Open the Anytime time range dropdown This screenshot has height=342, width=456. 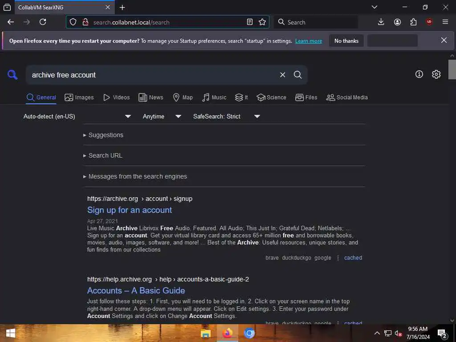coord(162,116)
